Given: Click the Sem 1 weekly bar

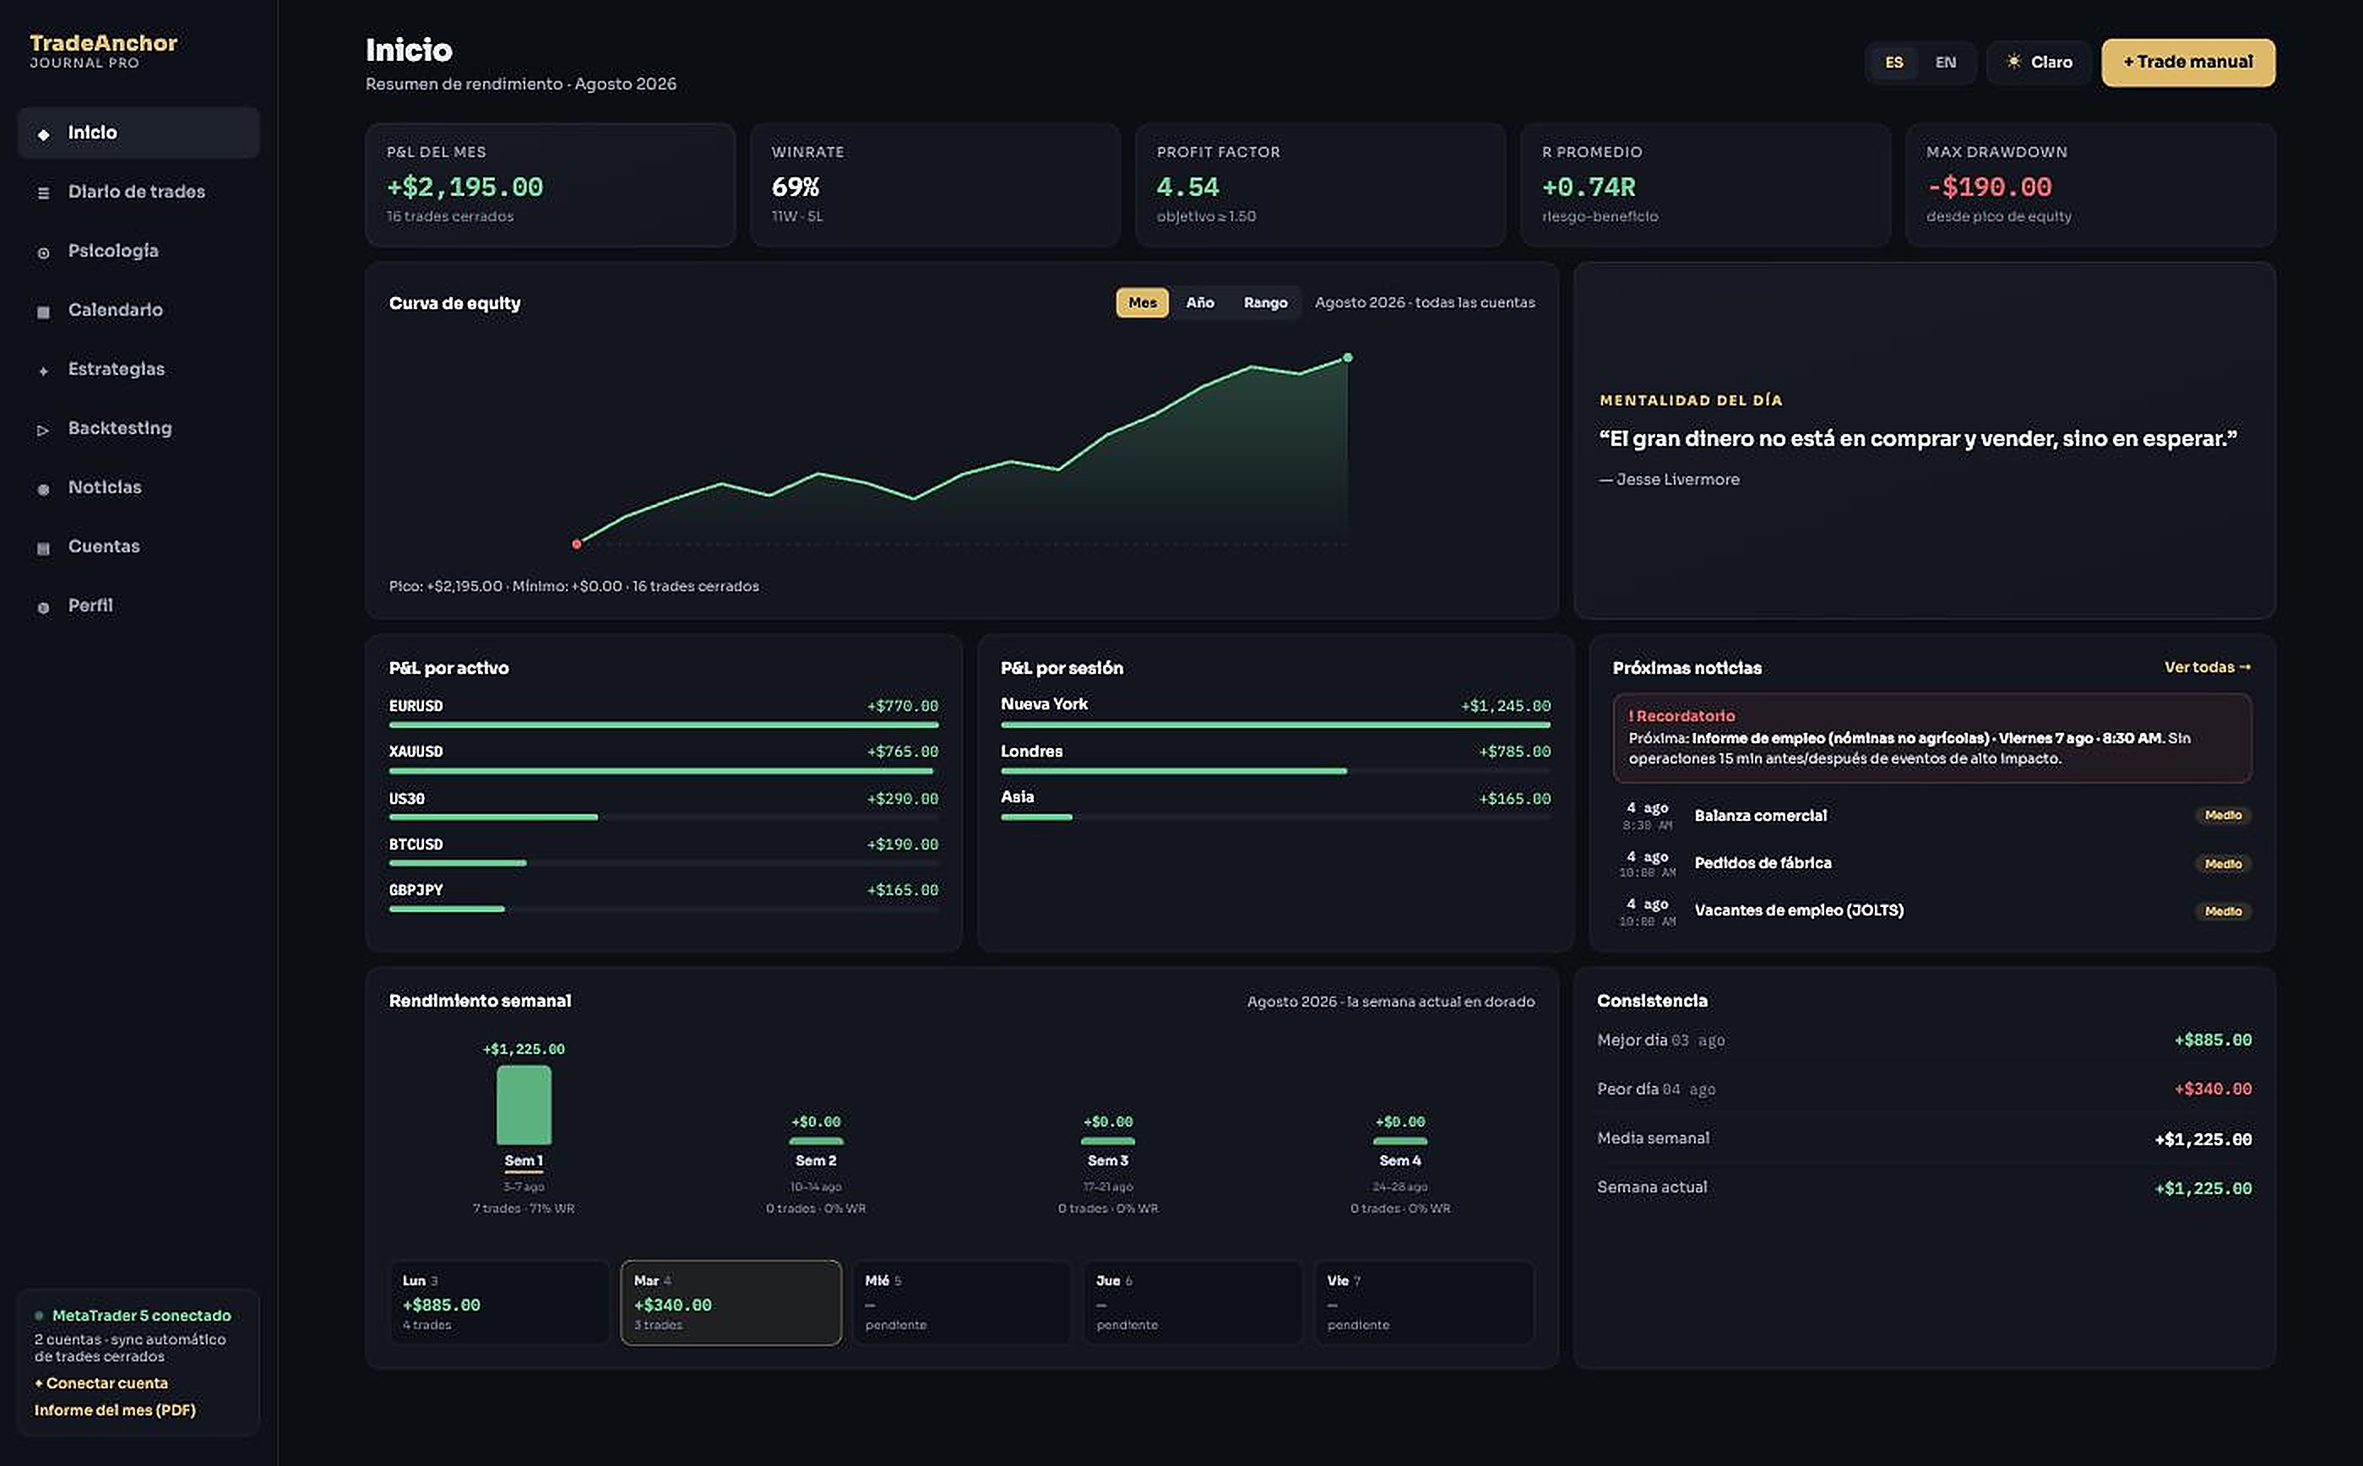Looking at the screenshot, I should pyautogui.click(x=524, y=1105).
